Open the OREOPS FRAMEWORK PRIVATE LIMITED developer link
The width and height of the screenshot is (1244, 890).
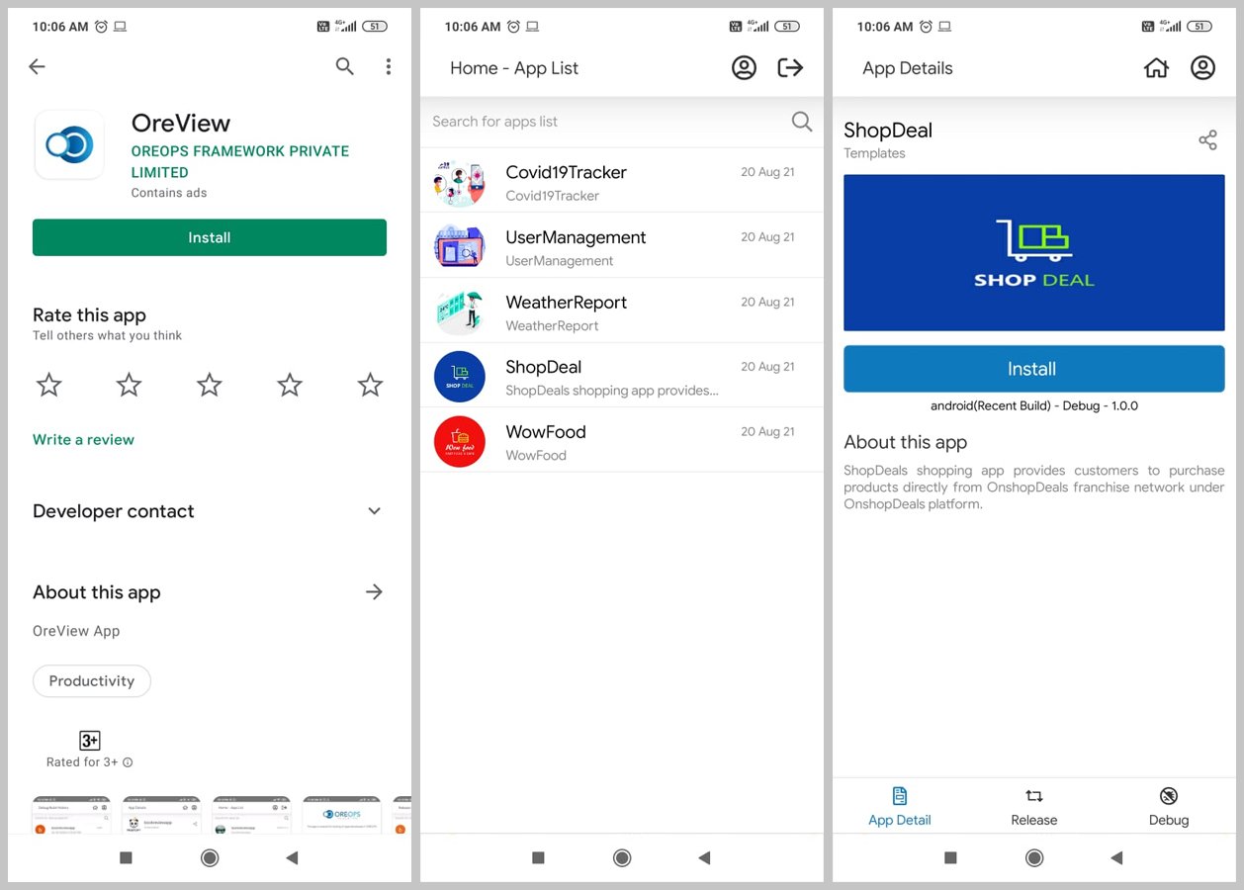(240, 161)
